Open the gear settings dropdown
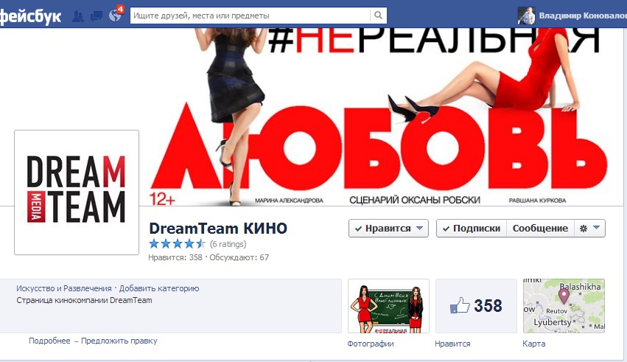Image resolution: width=627 pixels, height=362 pixels. (590, 229)
